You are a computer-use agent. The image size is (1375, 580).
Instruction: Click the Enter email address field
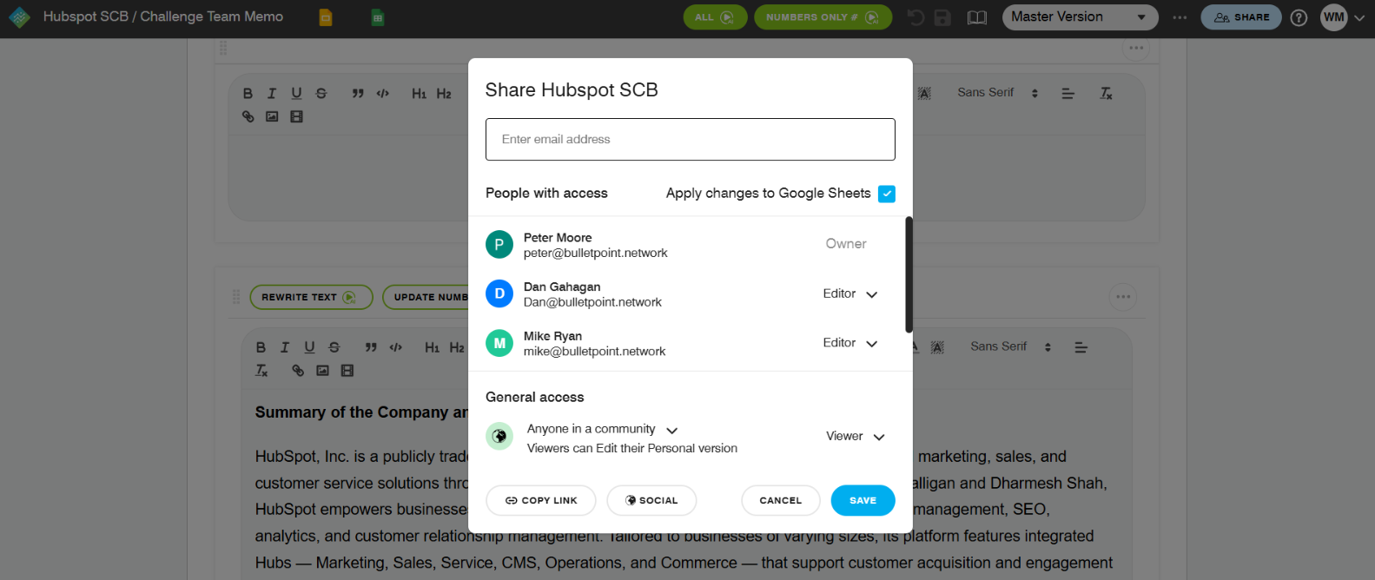coord(691,140)
